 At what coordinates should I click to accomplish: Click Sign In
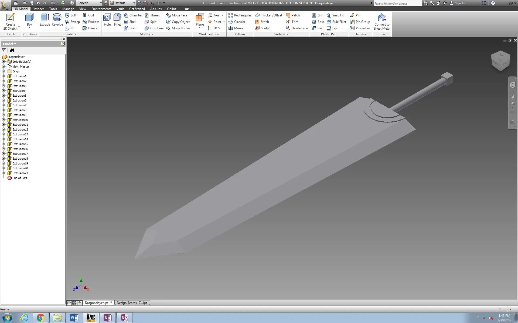(x=457, y=3)
